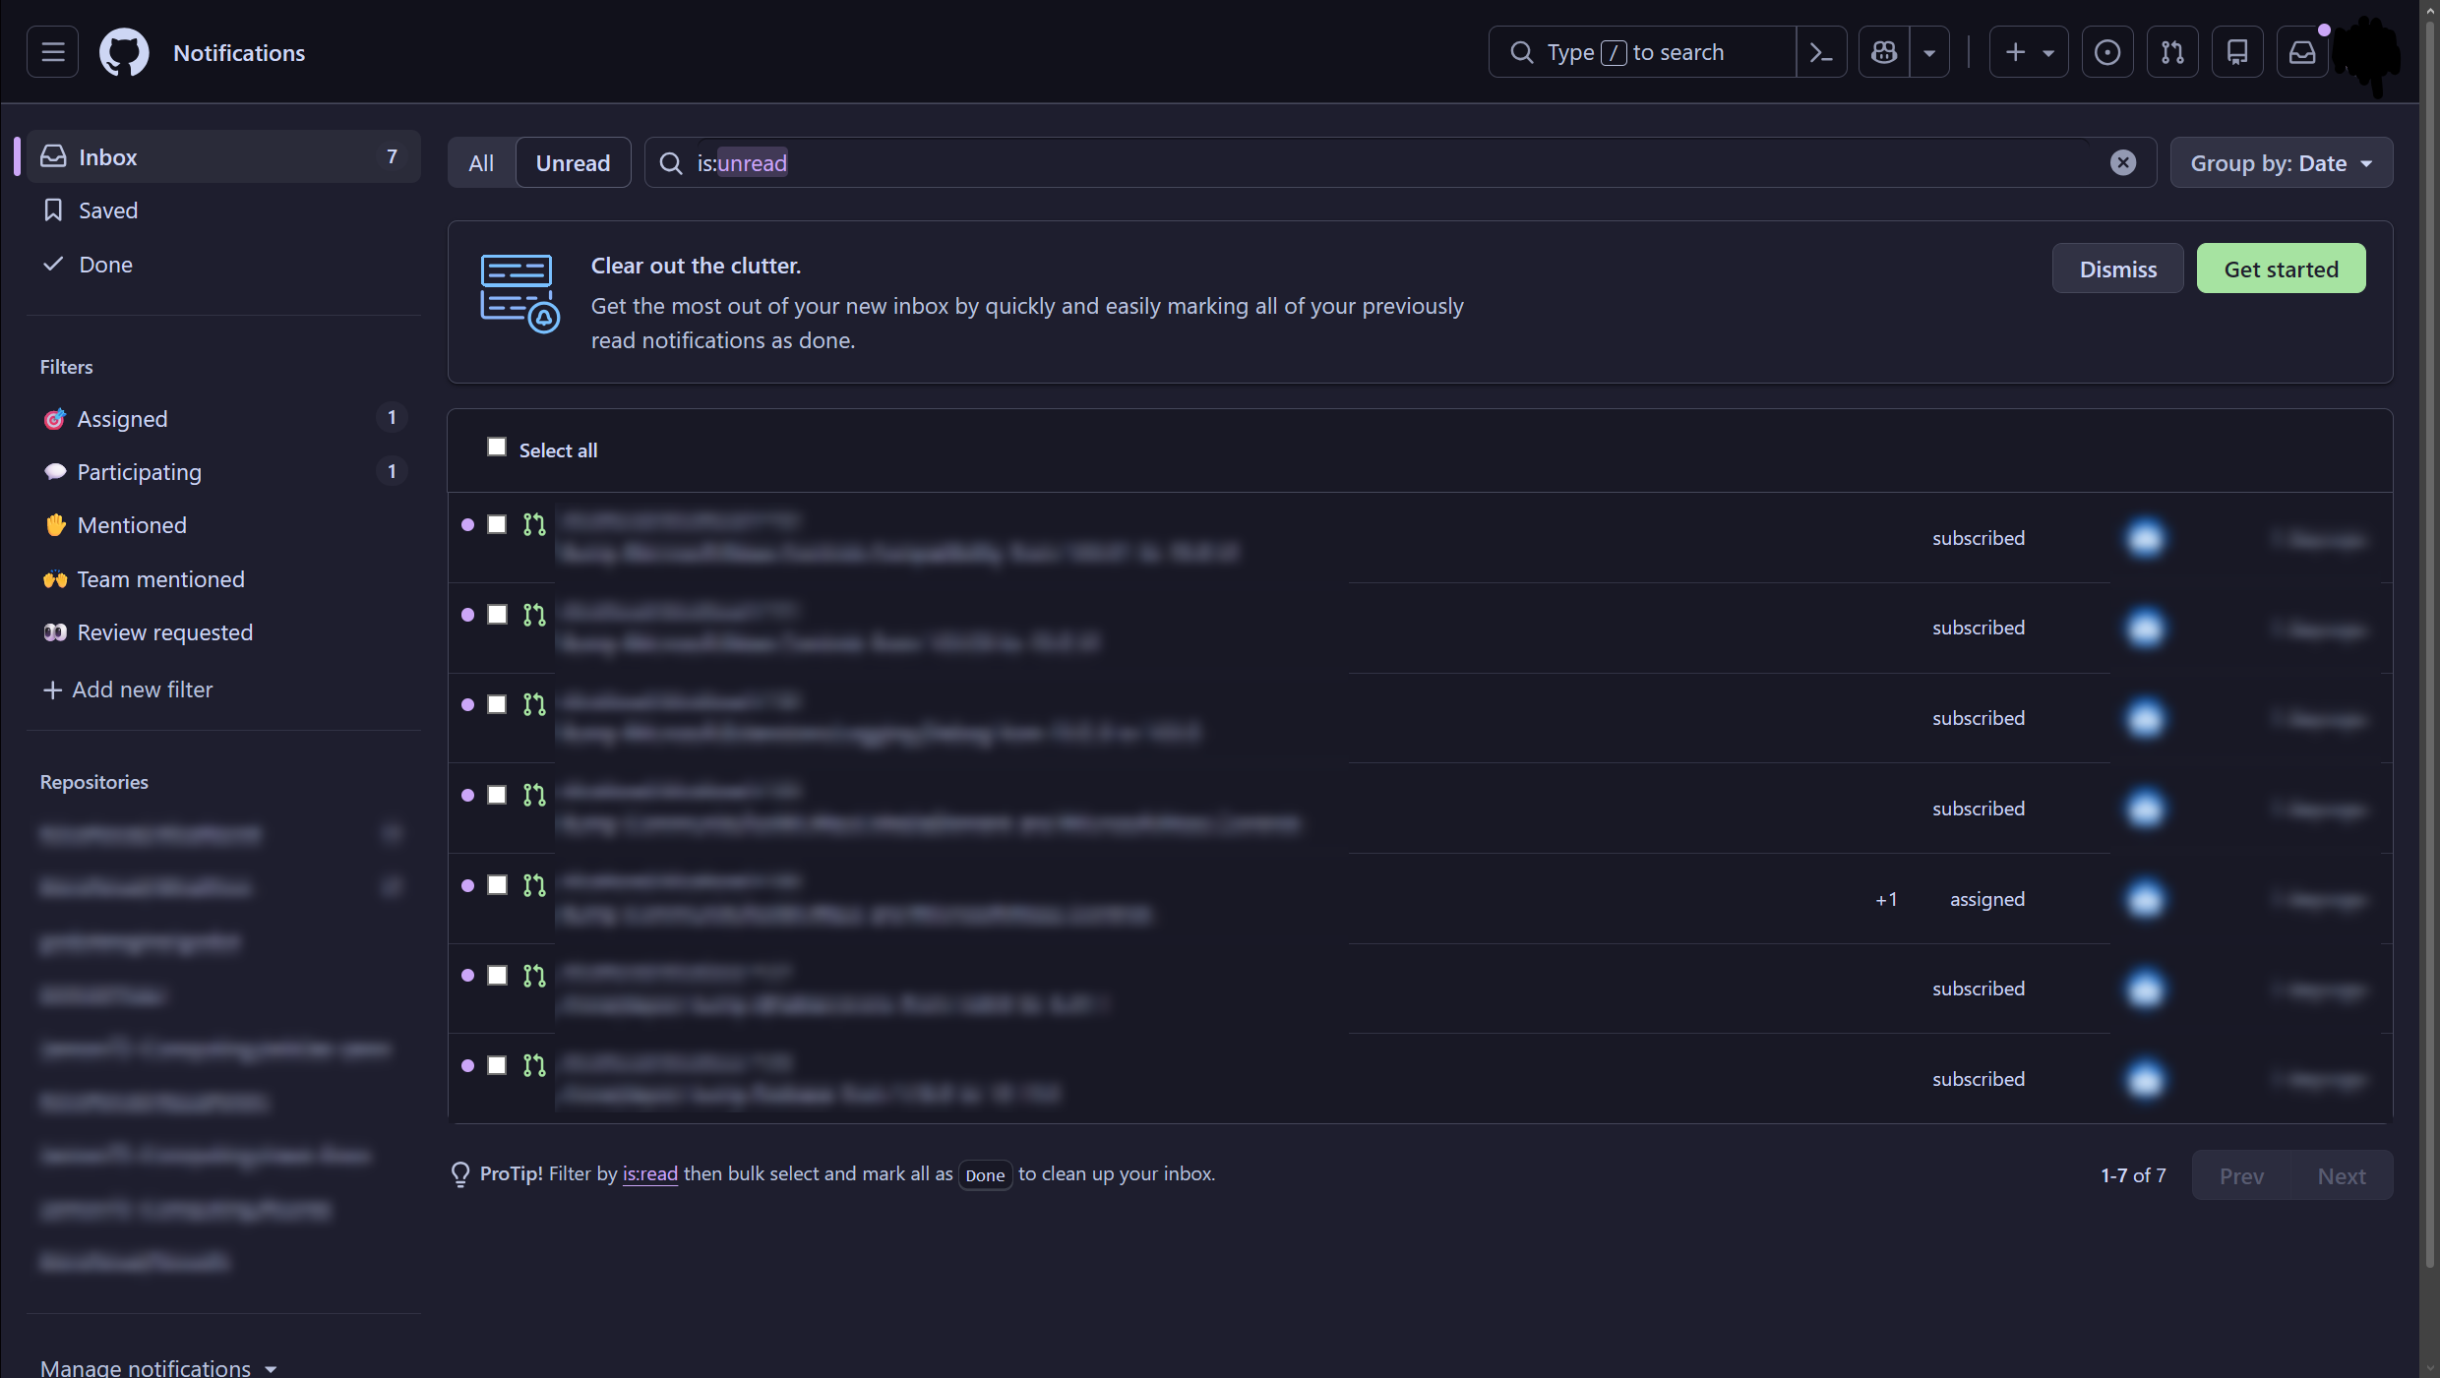Click the '1-7 of 7' pagination text
This screenshot has width=2440, height=1378.
coord(2133,1175)
